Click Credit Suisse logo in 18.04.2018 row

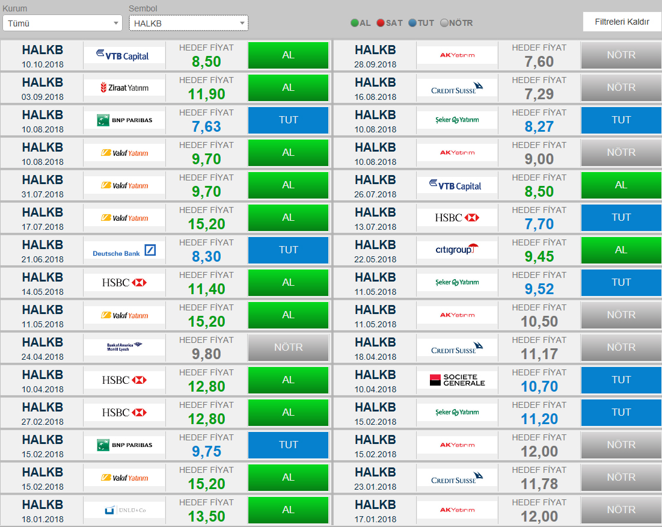(457, 348)
